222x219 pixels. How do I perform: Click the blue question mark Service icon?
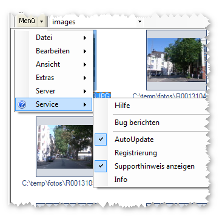(x=22, y=104)
